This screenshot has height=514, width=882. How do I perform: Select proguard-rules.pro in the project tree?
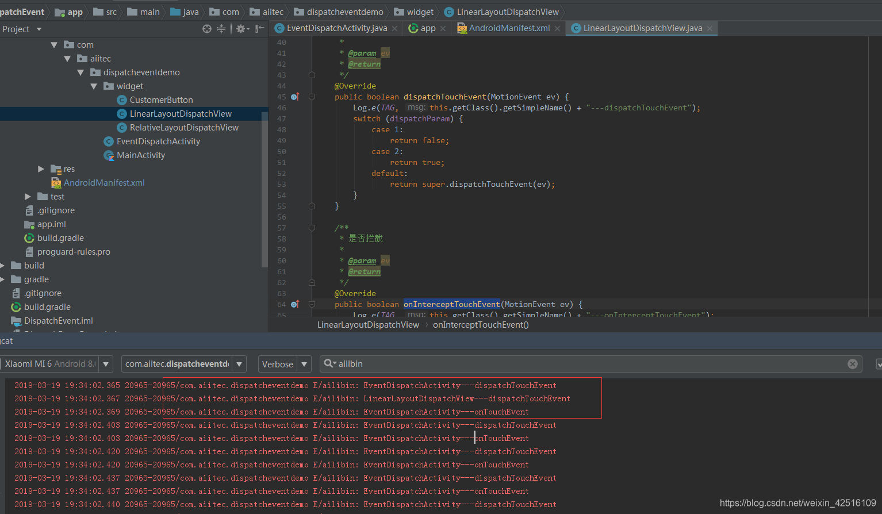point(74,251)
